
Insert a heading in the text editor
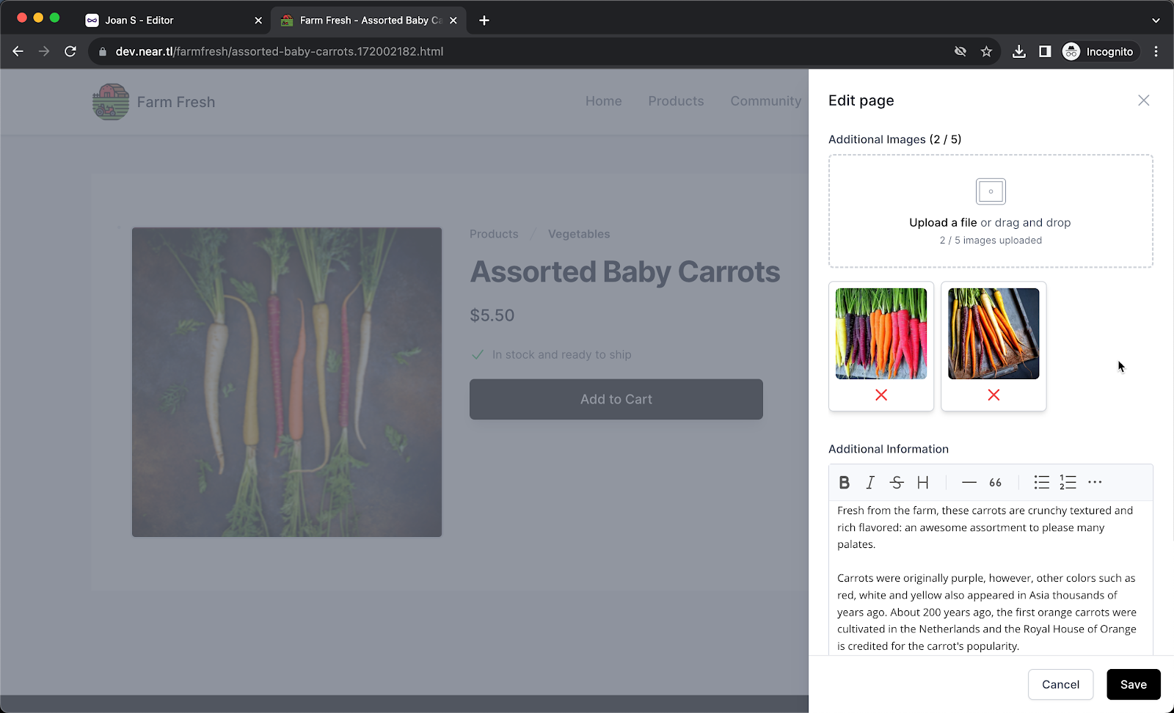click(922, 482)
